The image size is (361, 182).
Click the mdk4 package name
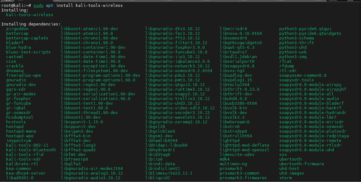pos(224,159)
